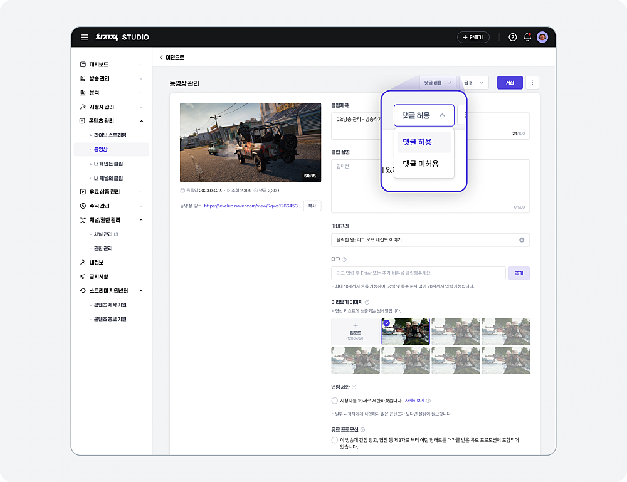627x482 pixels.
Task: Click into the tag input field
Action: click(418, 273)
